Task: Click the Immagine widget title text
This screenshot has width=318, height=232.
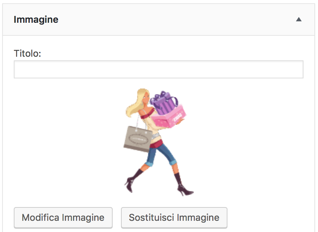Action: [36, 20]
